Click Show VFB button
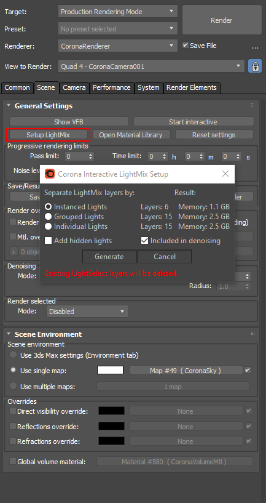 click(x=69, y=121)
